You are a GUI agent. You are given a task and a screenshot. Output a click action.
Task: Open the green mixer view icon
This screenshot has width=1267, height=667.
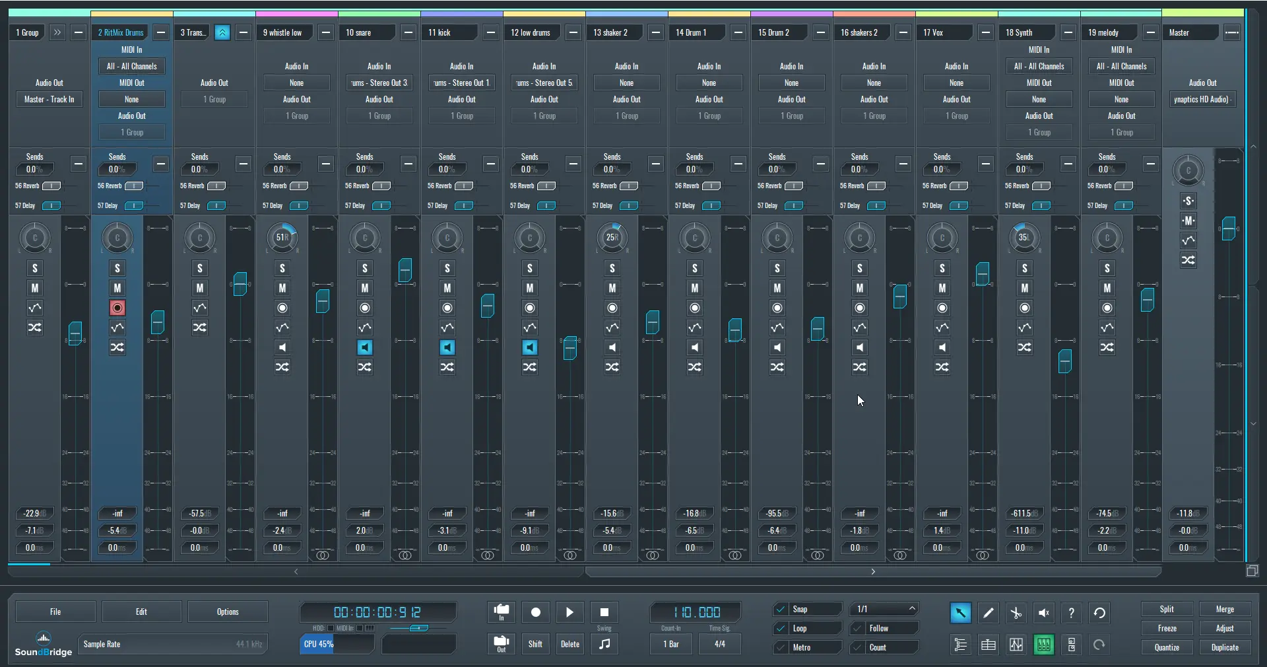[x=1044, y=645]
